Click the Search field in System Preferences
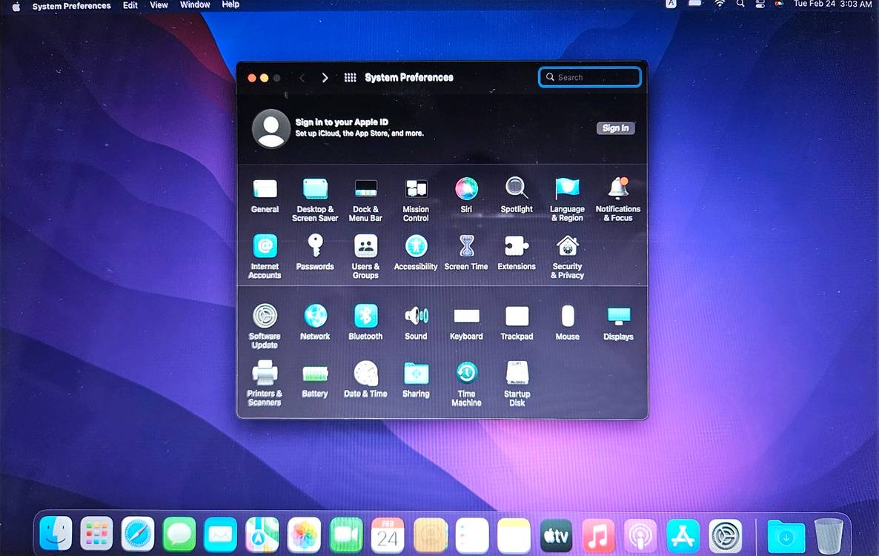This screenshot has width=879, height=556. [591, 77]
